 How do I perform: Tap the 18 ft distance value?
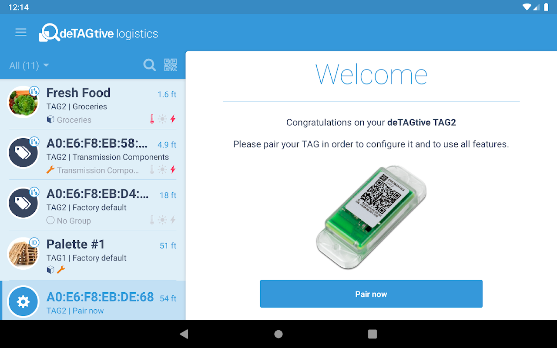168,195
